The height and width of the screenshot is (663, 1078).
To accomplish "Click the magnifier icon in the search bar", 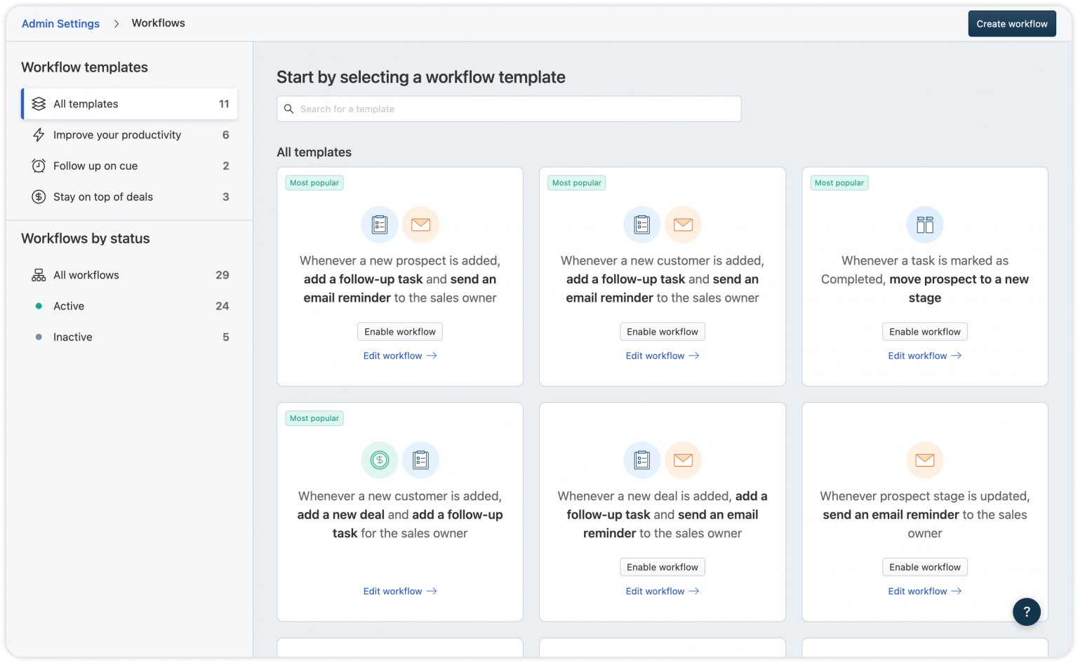I will coord(289,109).
